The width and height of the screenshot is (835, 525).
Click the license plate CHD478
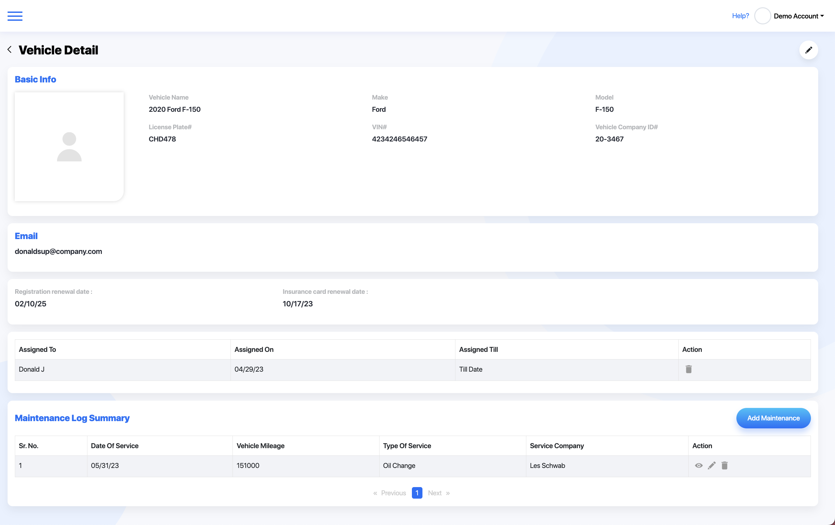tap(162, 139)
